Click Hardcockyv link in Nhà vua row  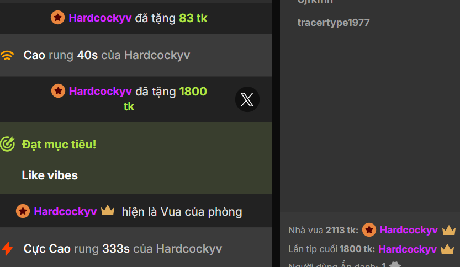coord(409,230)
